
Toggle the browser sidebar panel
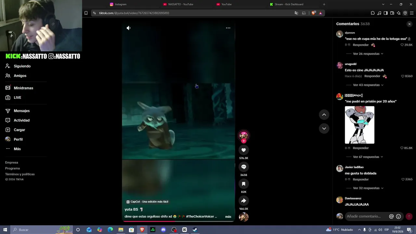(385, 13)
